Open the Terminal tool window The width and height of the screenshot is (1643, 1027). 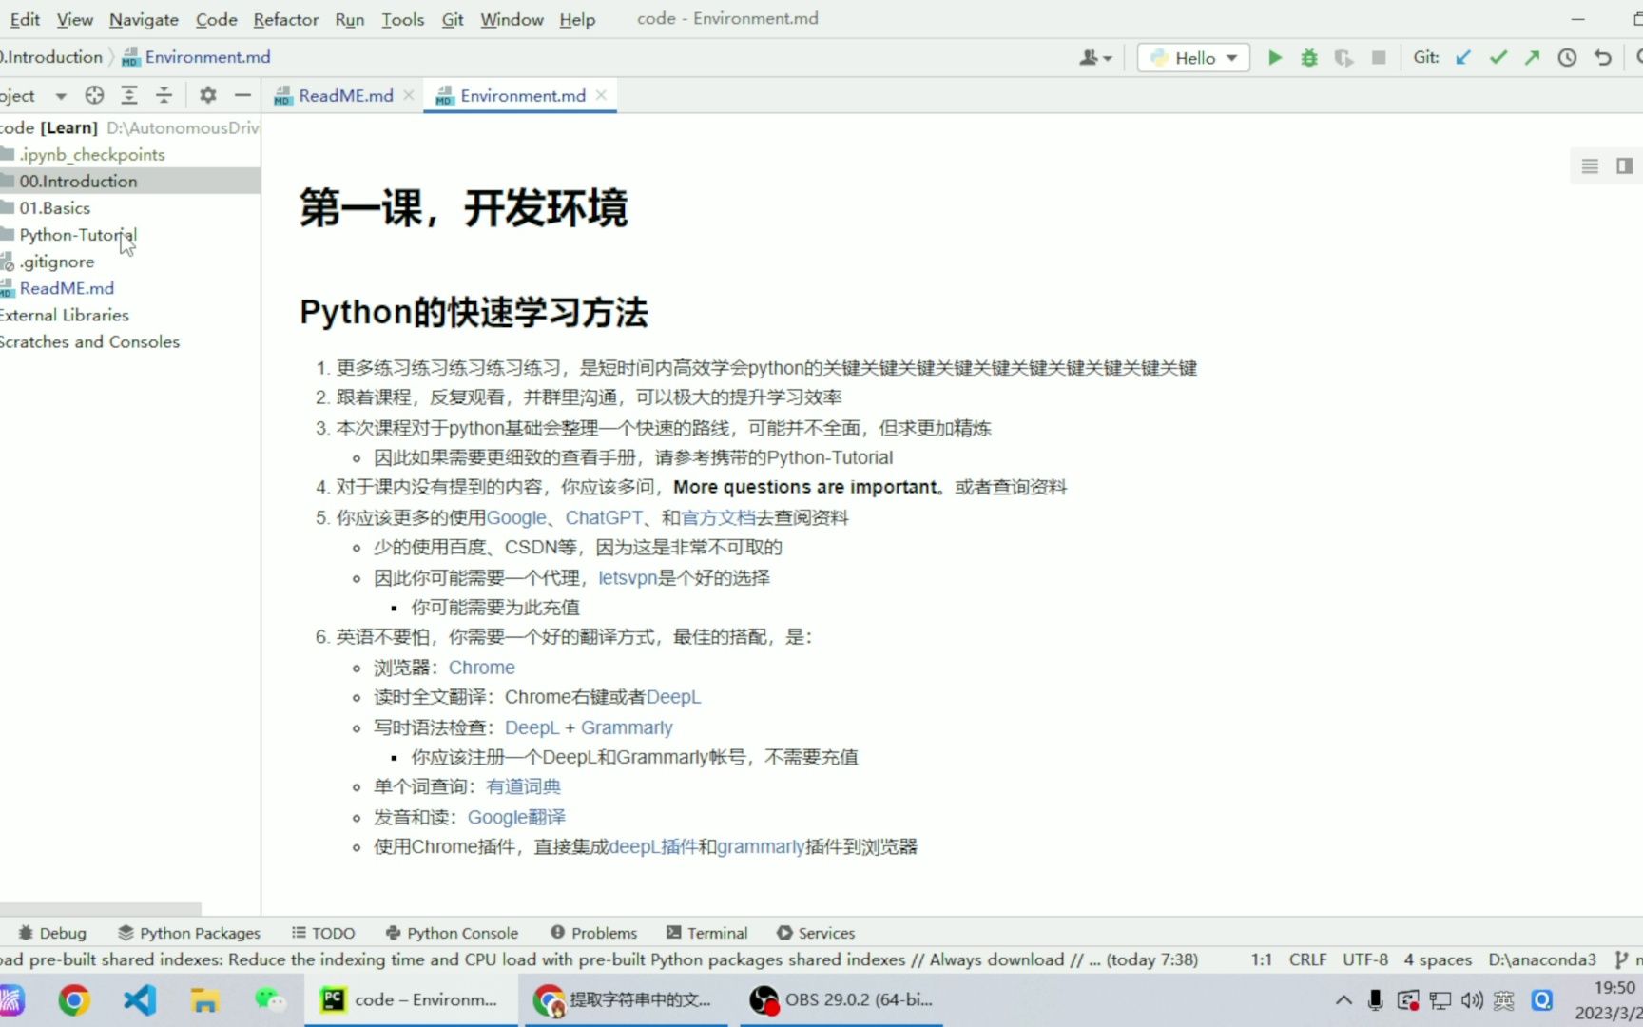[706, 933]
